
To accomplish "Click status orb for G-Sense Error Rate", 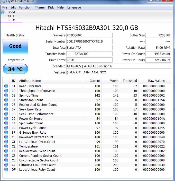I will [x=6, y=132].
